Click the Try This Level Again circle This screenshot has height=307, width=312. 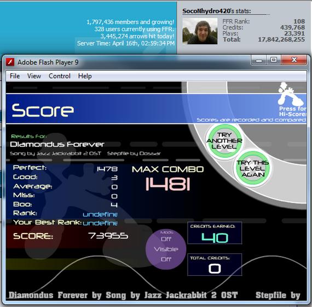click(253, 168)
